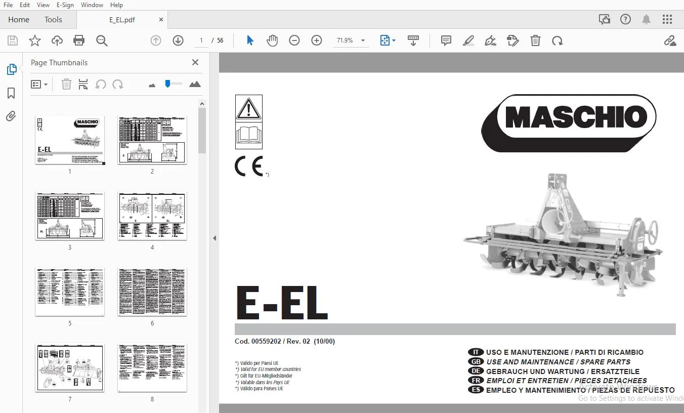Delete page using toolbar trash icon
This screenshot has width=684, height=413.
pyautogui.click(x=535, y=41)
